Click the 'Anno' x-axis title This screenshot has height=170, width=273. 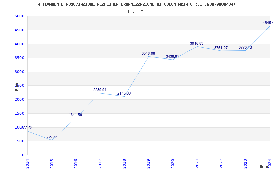pos(264,167)
